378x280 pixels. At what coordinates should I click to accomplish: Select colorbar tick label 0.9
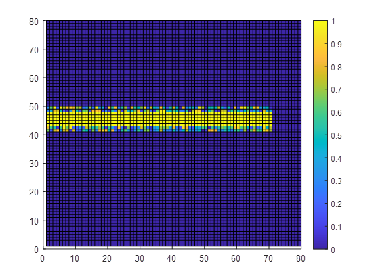336,44
